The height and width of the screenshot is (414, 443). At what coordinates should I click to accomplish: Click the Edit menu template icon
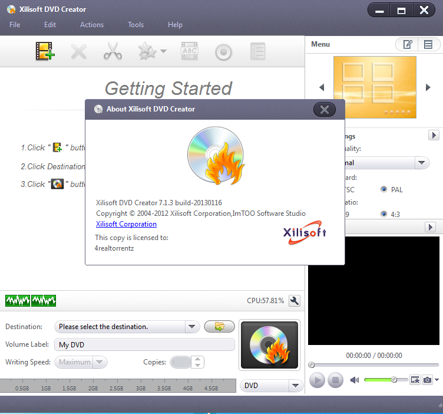(407, 44)
